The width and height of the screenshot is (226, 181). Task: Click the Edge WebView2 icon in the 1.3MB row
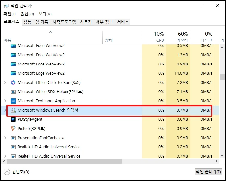coord(13,55)
